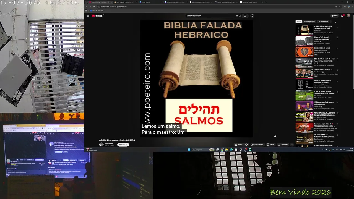Open Microsoft Edge from taskbar
Image resolution: width=354 pixels, height=199 pixels.
tap(231, 150)
